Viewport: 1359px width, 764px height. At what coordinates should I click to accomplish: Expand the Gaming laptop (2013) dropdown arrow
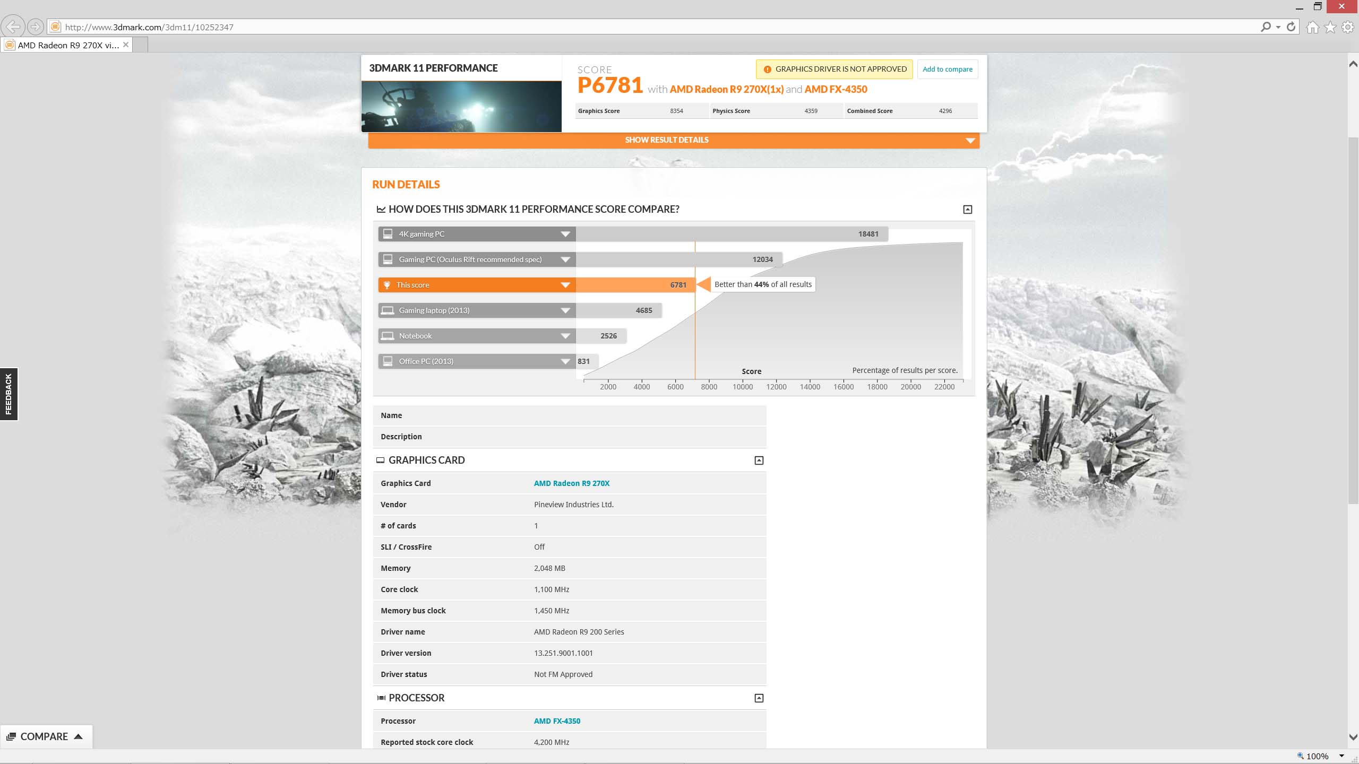tap(565, 310)
